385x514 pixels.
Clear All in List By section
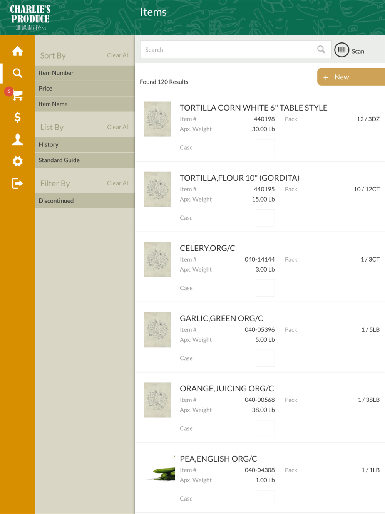118,127
